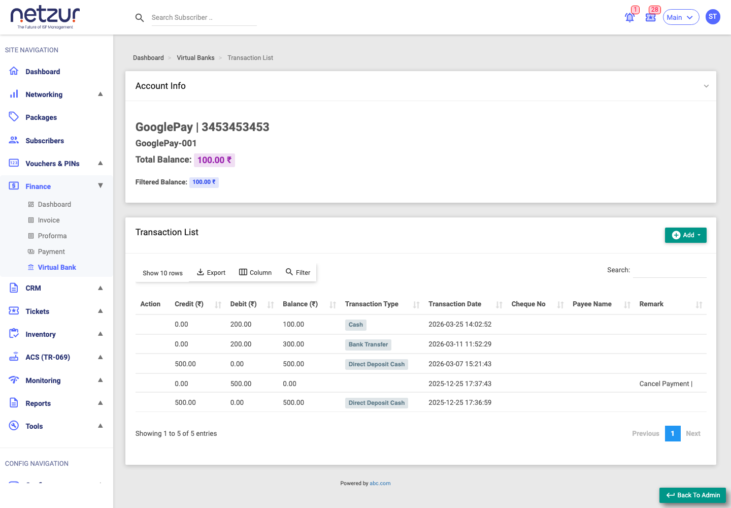Click the notification bell icon

point(629,17)
